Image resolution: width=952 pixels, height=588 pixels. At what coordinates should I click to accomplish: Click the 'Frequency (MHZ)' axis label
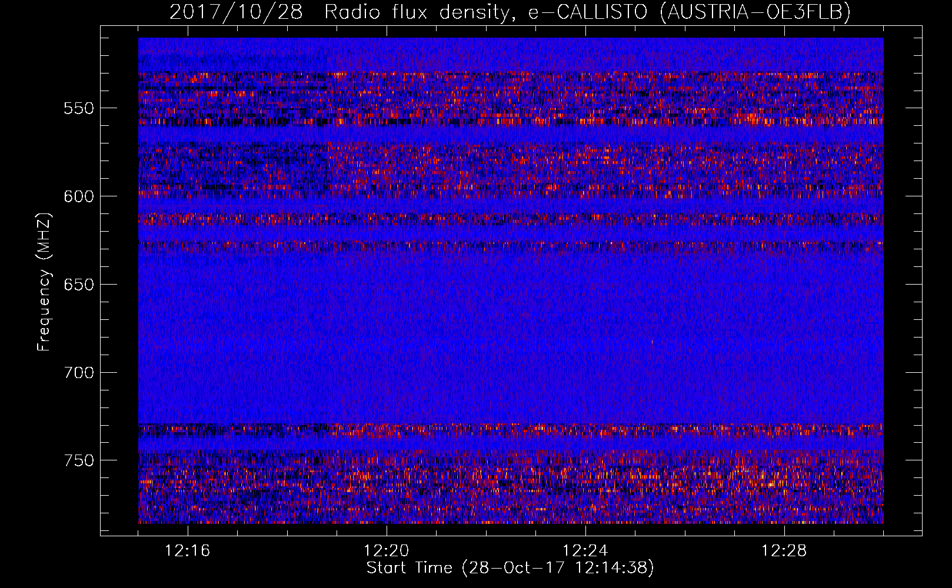(x=45, y=282)
